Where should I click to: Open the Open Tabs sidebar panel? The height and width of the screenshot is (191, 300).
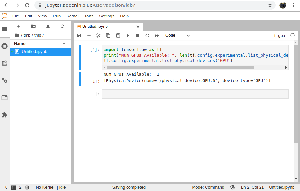click(x=5, y=98)
